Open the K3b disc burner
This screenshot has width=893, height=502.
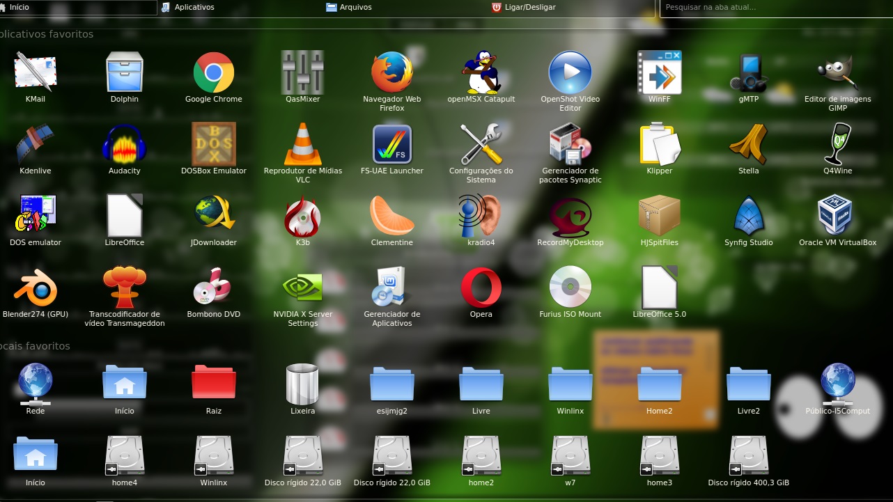302,217
